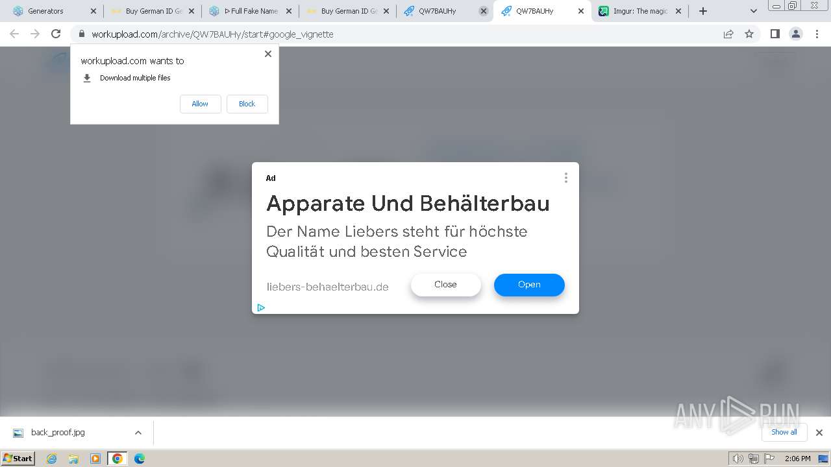
Task: Close the Apparate Und Behälterbau ad
Action: click(445, 285)
